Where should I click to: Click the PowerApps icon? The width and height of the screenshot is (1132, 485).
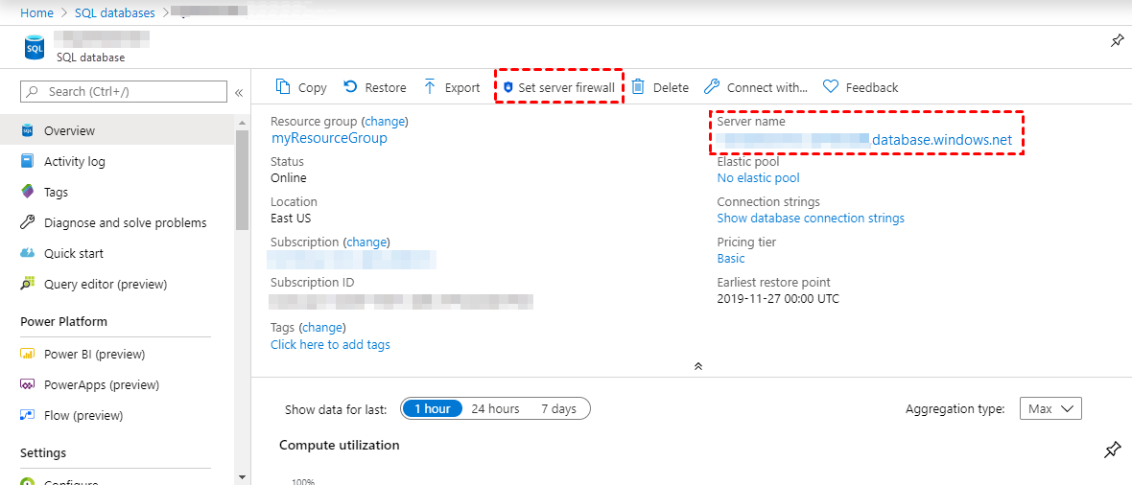pos(28,384)
